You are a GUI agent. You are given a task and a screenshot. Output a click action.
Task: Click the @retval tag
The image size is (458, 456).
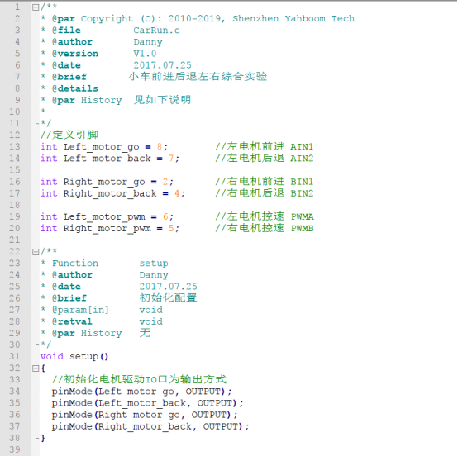point(72,321)
